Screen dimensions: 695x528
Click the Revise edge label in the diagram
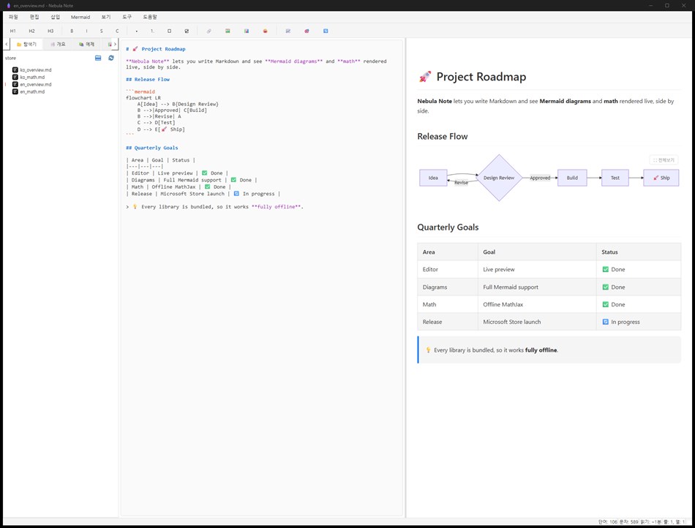pyautogui.click(x=461, y=183)
